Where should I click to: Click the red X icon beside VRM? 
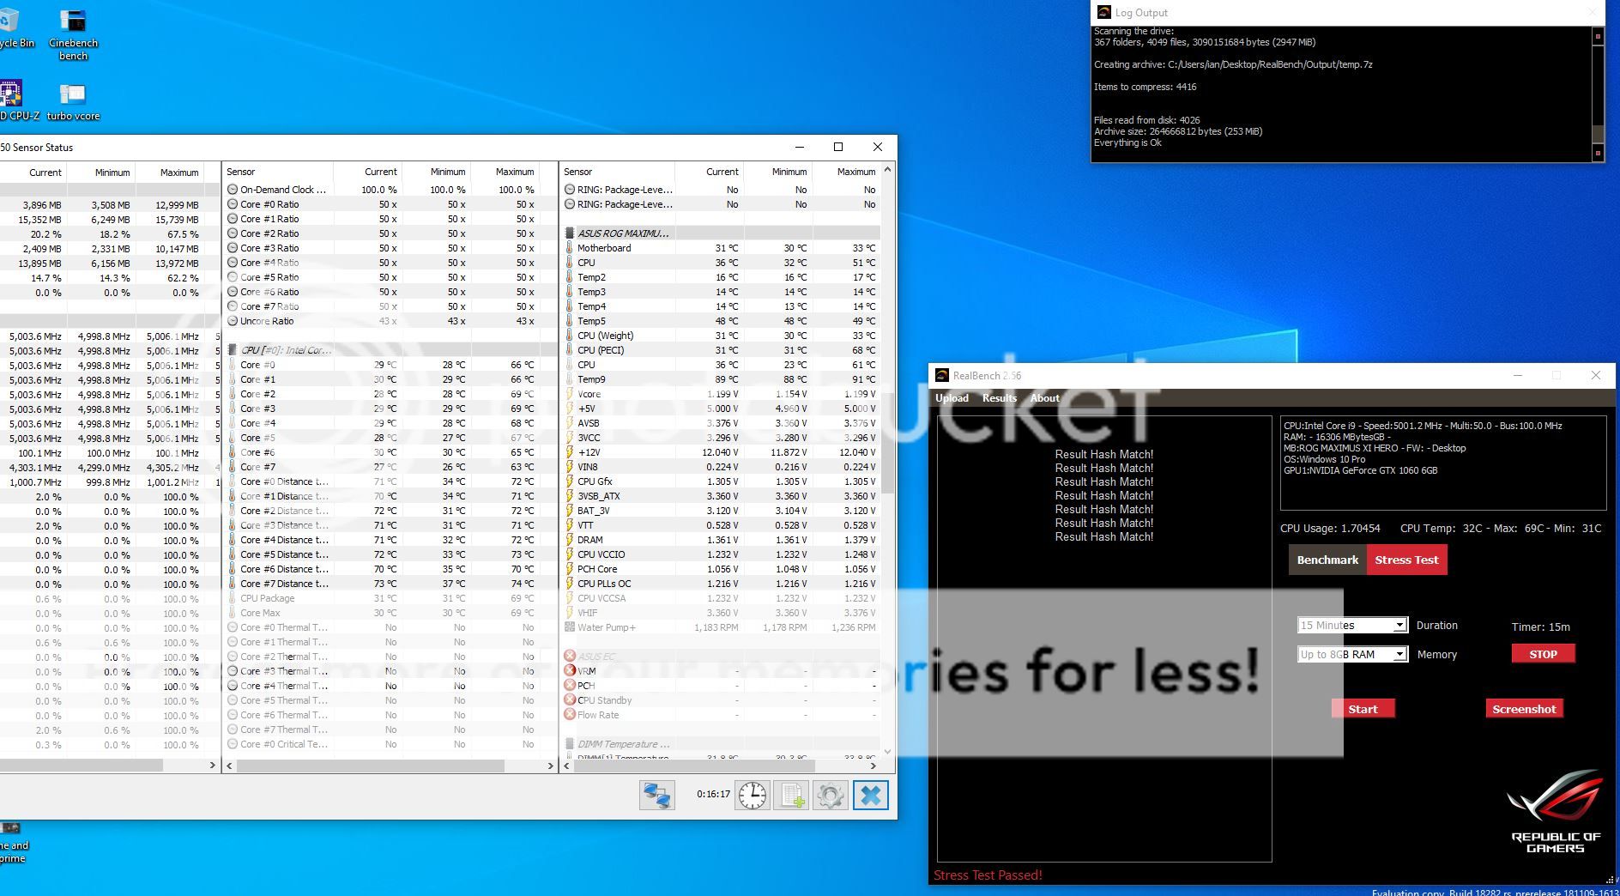point(570,671)
